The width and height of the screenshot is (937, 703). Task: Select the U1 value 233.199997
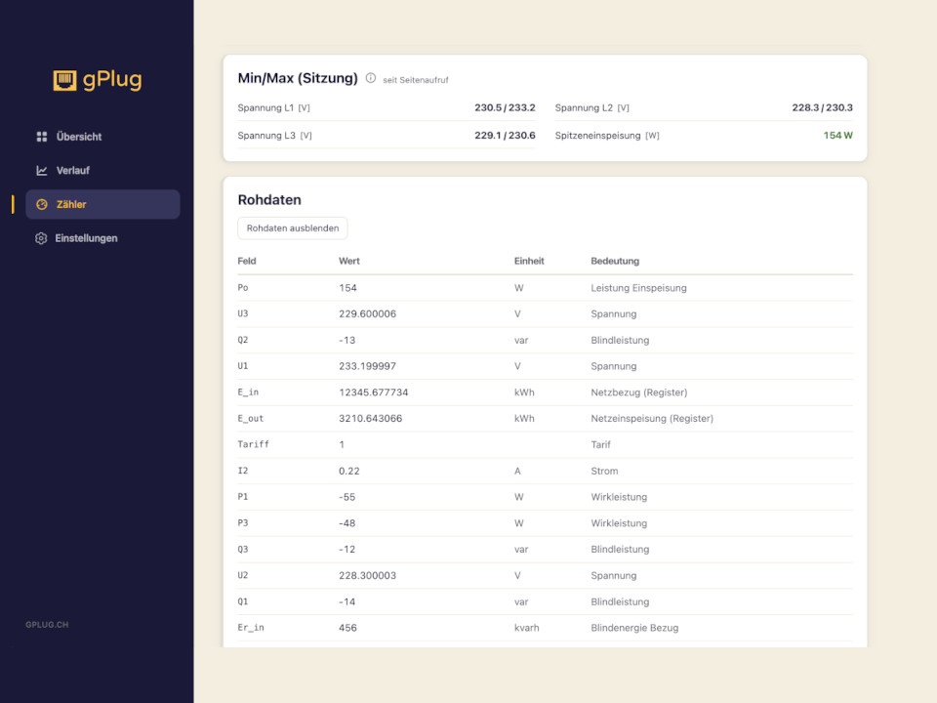[368, 366]
